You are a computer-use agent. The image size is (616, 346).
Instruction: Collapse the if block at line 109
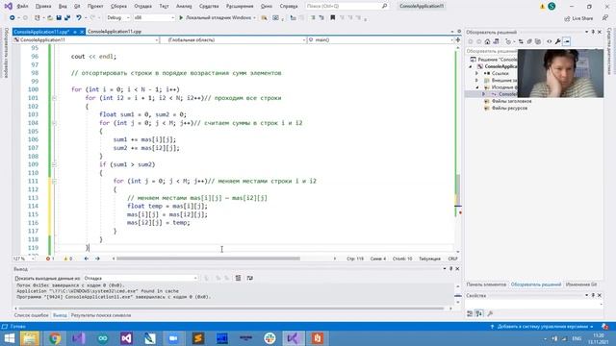[x=54, y=164]
